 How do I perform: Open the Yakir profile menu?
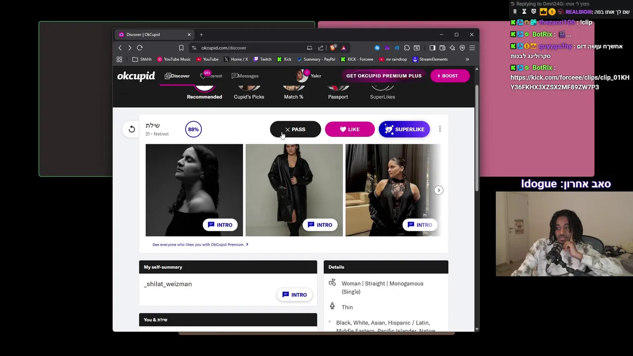tap(309, 76)
